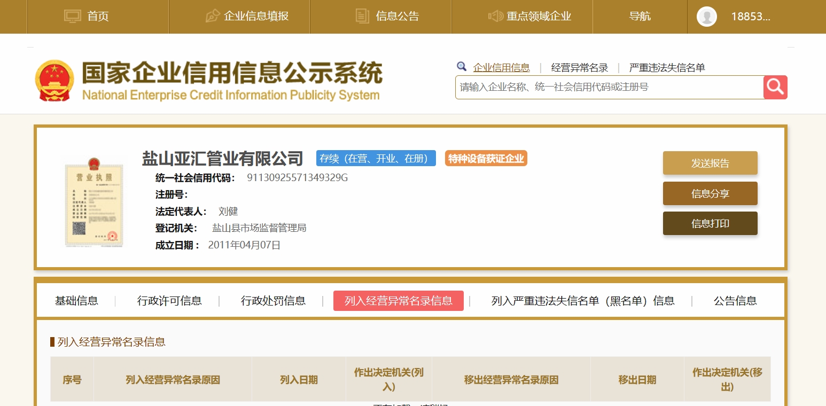Viewport: 826px width, 406px height.
Task: Select the 经营异常名录 search type
Action: (580, 67)
